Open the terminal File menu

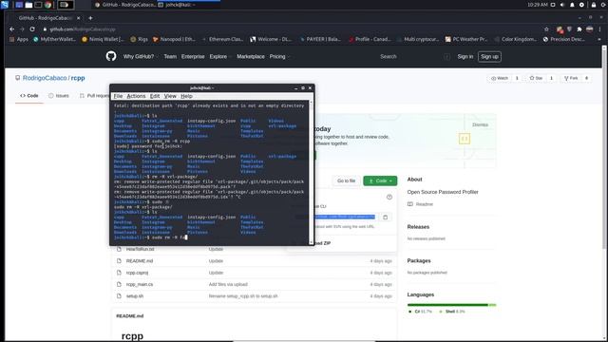click(x=118, y=96)
